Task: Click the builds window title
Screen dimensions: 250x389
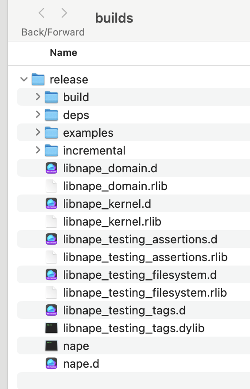Action: [114, 18]
